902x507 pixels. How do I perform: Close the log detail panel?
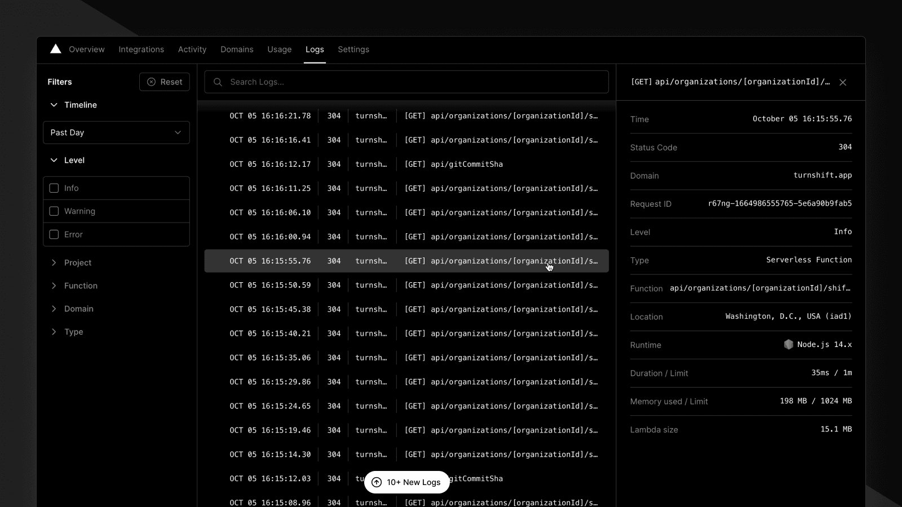[x=843, y=82]
